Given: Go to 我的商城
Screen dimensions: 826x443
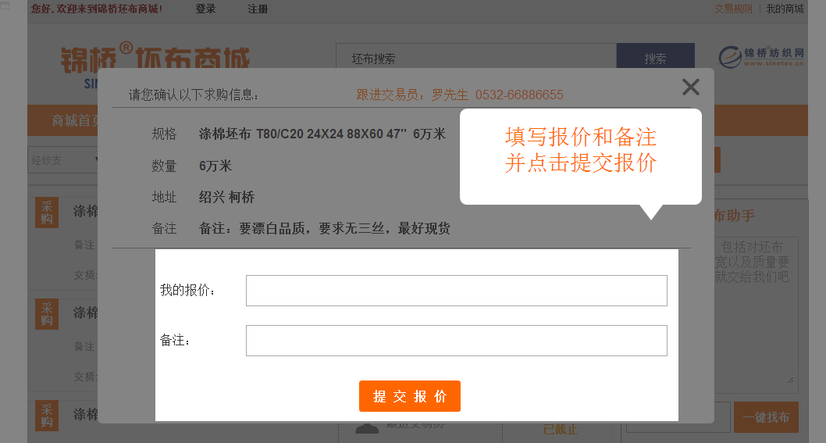Looking at the screenshot, I should tap(785, 9).
